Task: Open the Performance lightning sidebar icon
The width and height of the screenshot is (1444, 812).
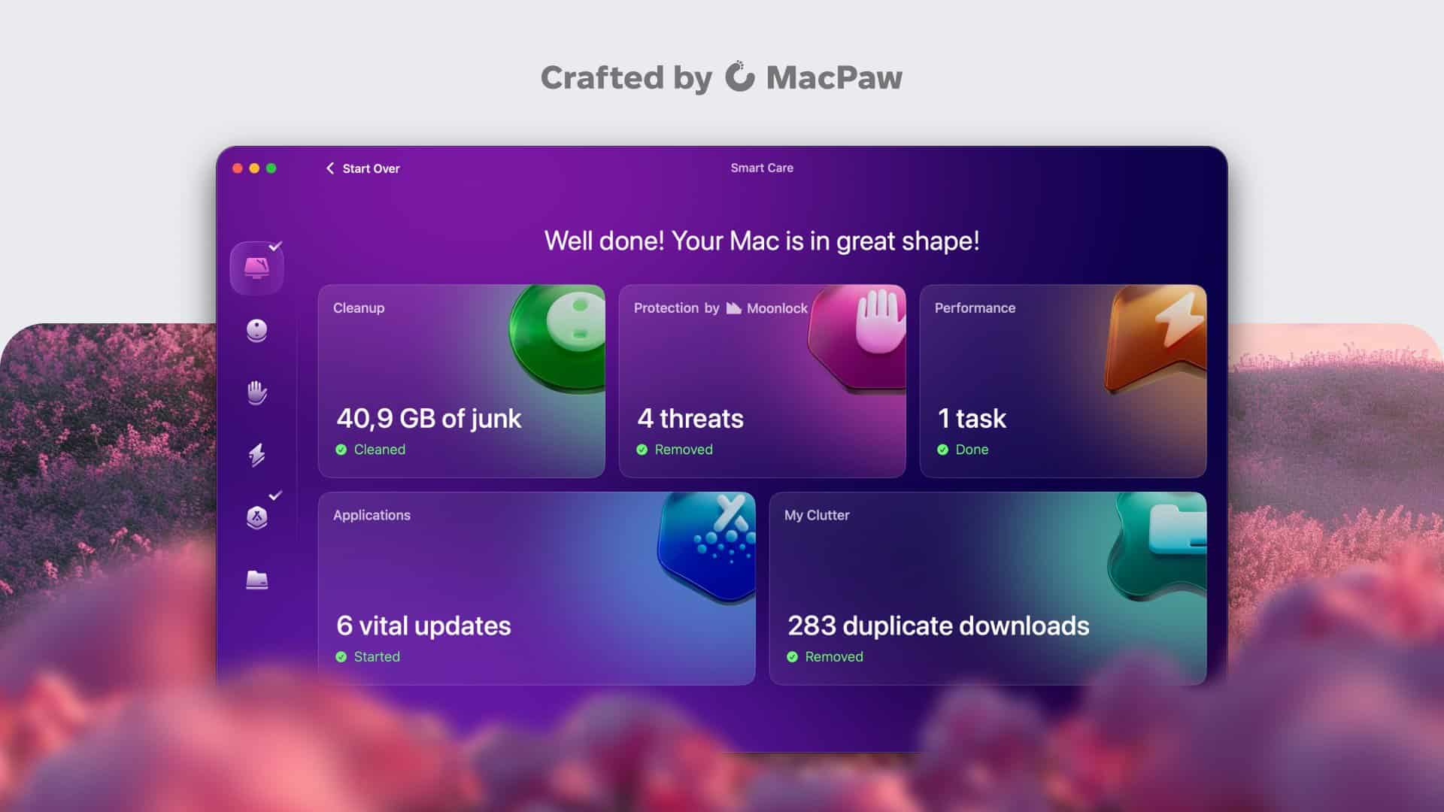Action: pyautogui.click(x=256, y=455)
